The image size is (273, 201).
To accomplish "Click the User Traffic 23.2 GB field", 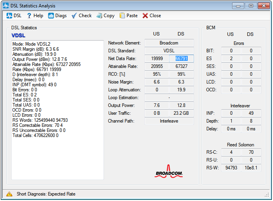I will 181,113.
